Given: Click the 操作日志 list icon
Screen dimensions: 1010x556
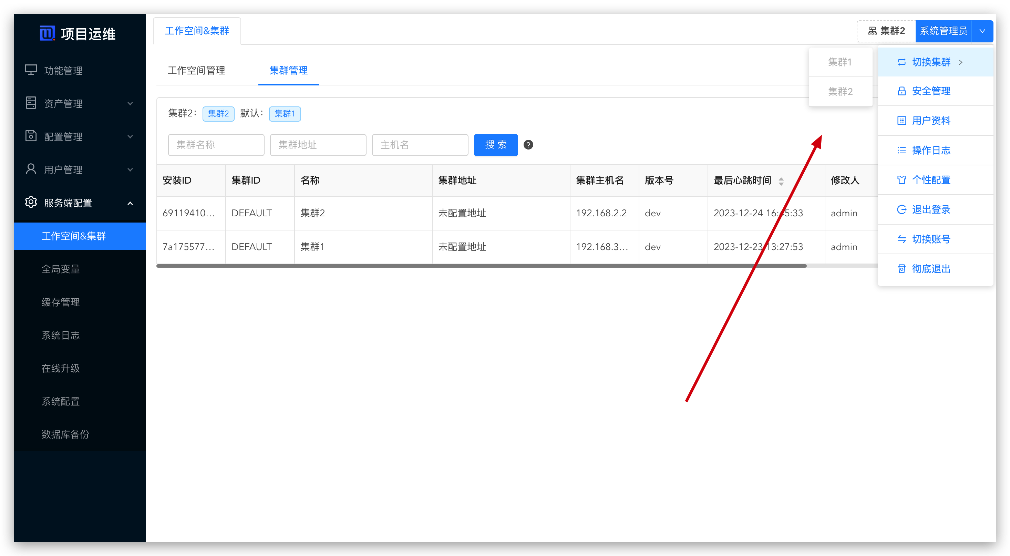Looking at the screenshot, I should [x=902, y=150].
